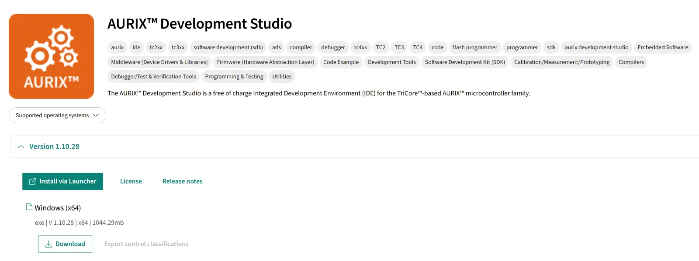Viewport: 699px width, 261px height.
Task: Click 'Software Development Kit (SDK)' tag
Action: [x=465, y=62]
